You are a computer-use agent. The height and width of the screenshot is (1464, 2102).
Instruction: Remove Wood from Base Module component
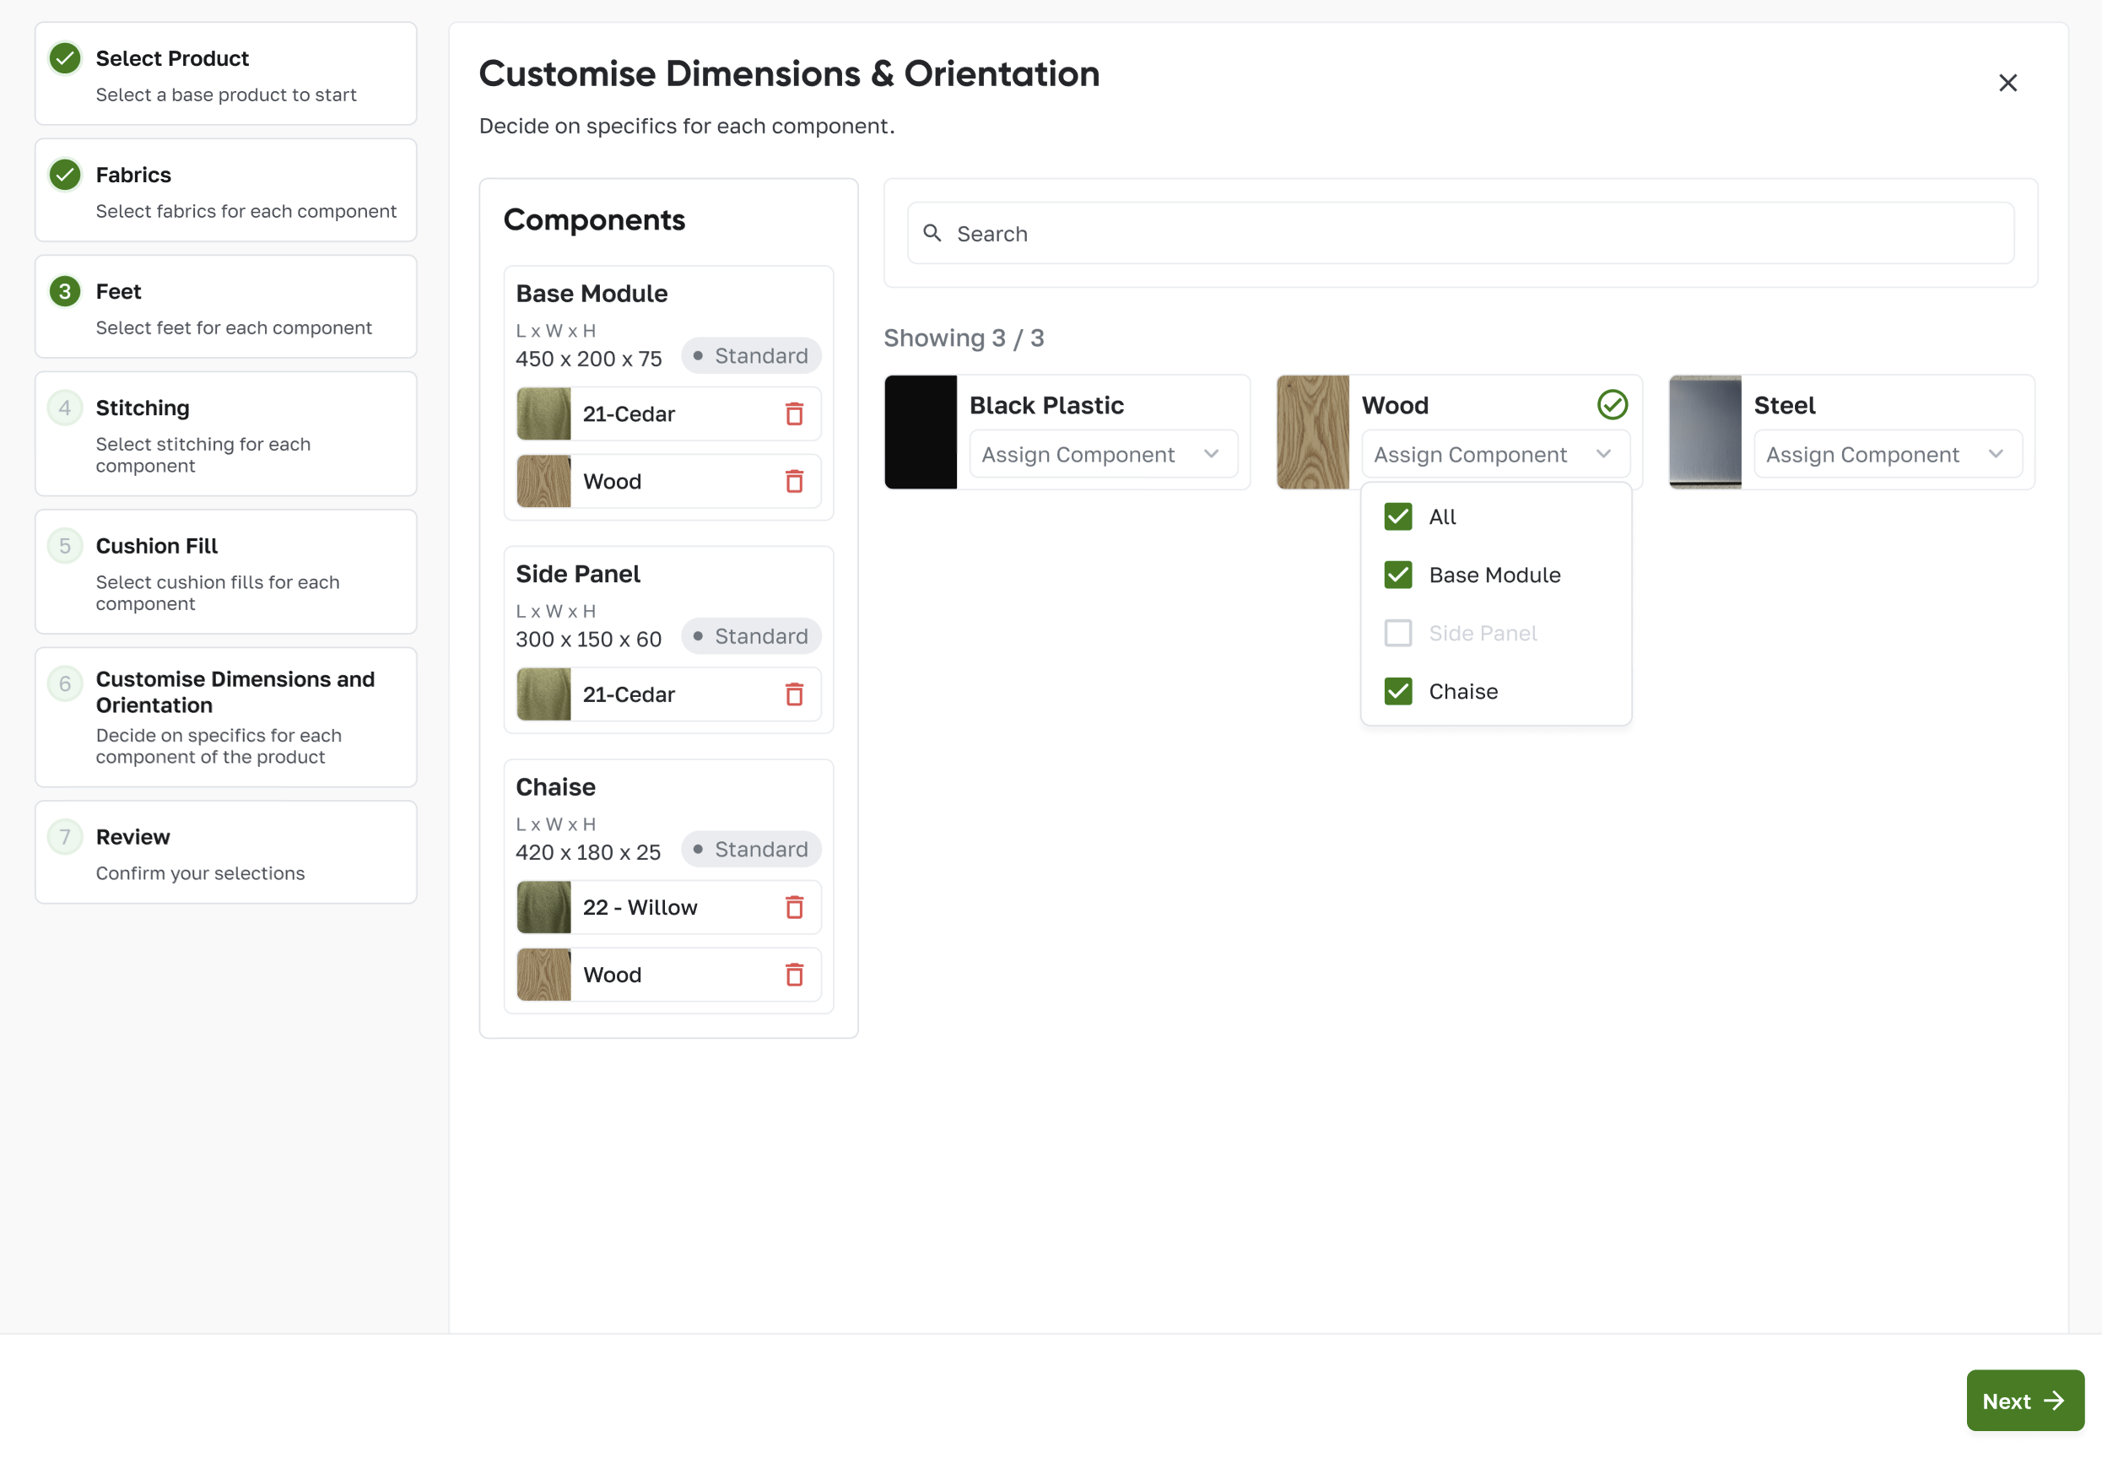pyautogui.click(x=794, y=482)
